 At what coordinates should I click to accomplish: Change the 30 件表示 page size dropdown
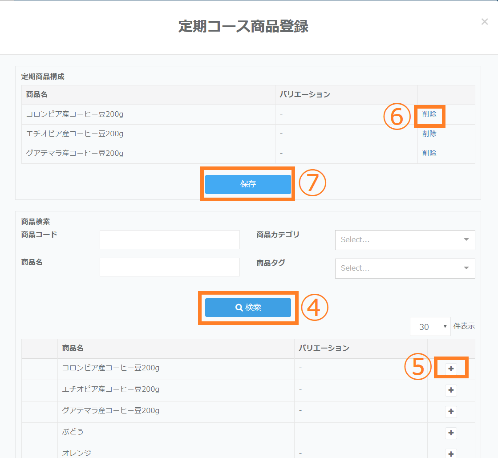pos(430,327)
